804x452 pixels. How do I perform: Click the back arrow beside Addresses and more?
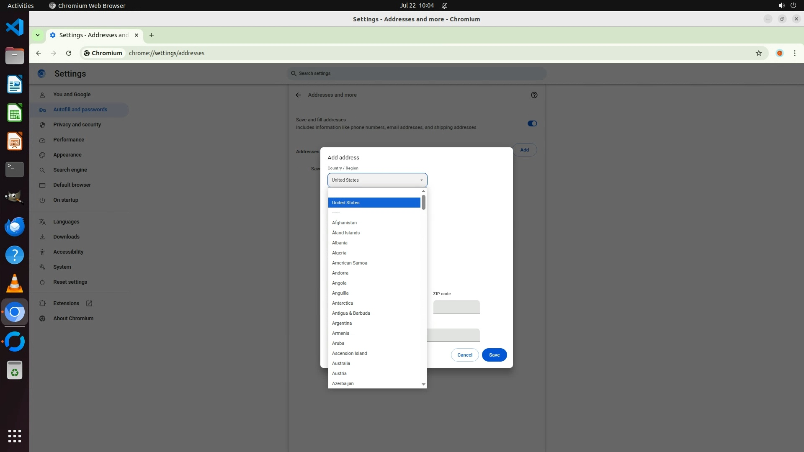pos(298,95)
